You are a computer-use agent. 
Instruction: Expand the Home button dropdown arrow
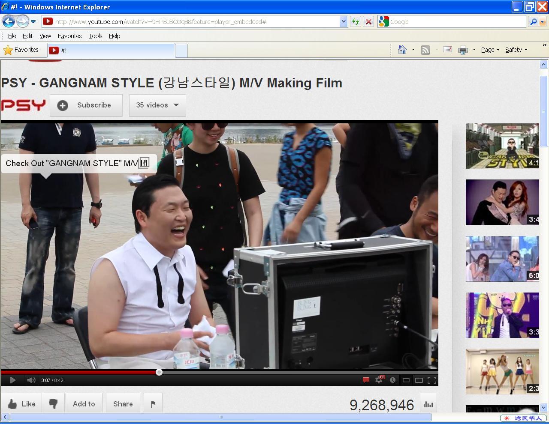pyautogui.click(x=413, y=50)
